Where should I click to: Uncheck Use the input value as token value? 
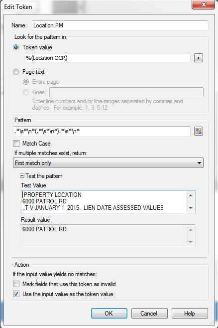16,294
